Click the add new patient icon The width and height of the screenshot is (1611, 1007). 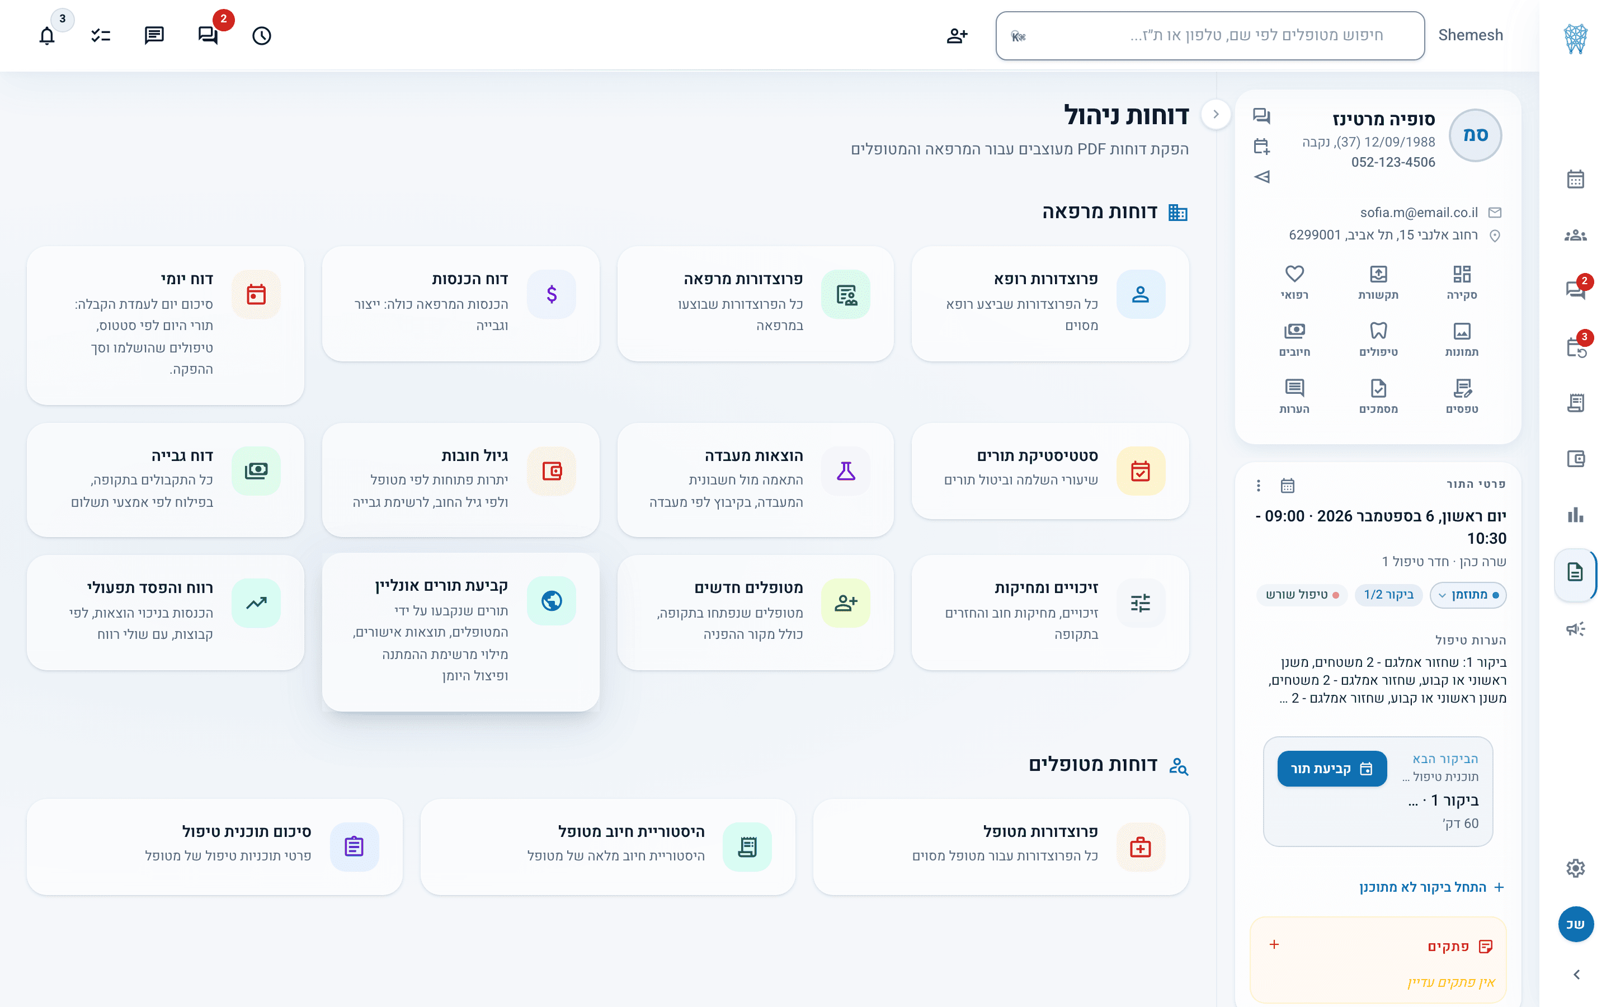click(957, 35)
